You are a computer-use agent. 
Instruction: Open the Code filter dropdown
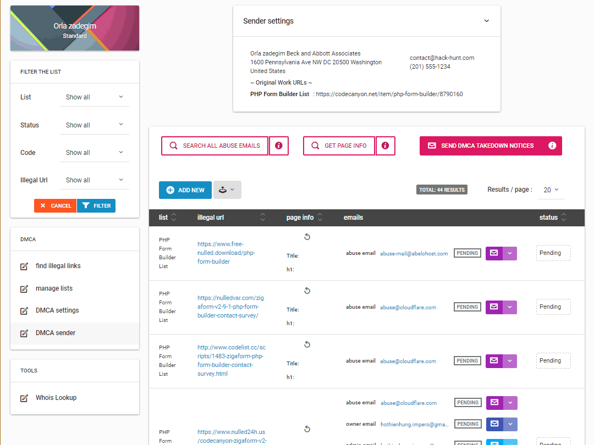pos(95,153)
